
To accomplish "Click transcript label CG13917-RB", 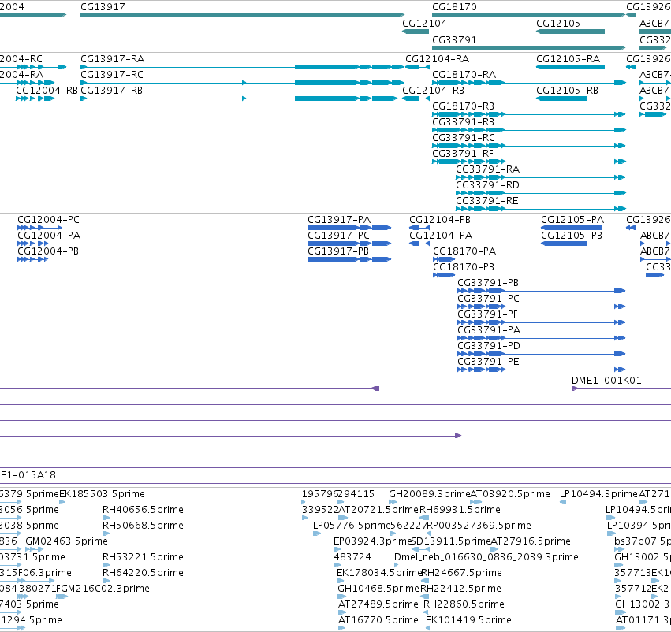I will pyautogui.click(x=112, y=90).
